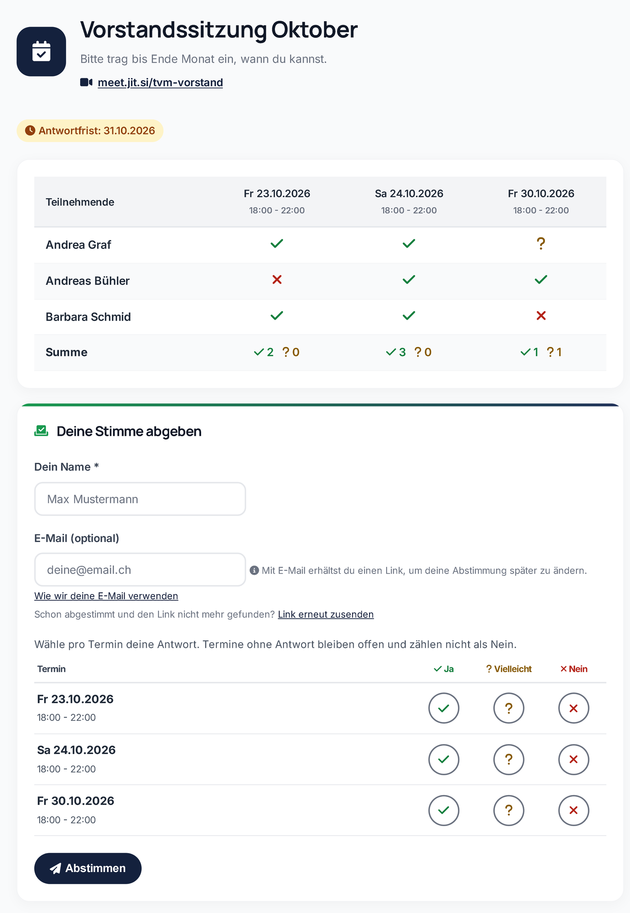Open 'Wie wir deine E-Mail verwenden' link

(106, 596)
